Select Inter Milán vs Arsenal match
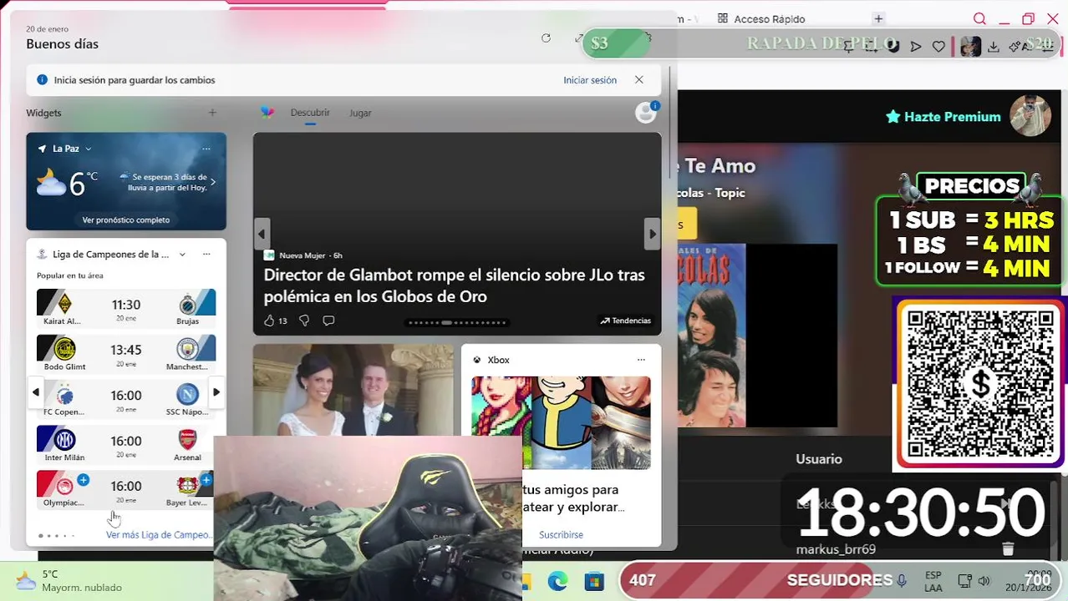This screenshot has height=601, width=1068. pyautogui.click(x=126, y=444)
